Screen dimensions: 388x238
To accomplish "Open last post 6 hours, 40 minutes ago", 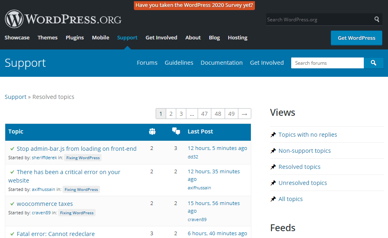I will point(217,233).
